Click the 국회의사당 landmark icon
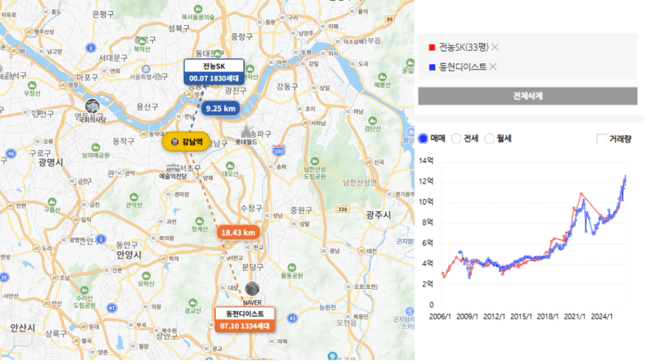651x364 pixels. coord(92,106)
